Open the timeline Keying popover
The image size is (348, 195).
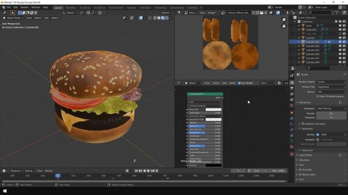(29, 171)
